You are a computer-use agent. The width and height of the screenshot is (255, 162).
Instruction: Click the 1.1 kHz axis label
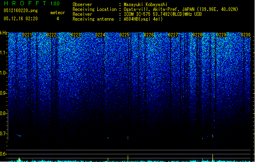pos(4,53)
